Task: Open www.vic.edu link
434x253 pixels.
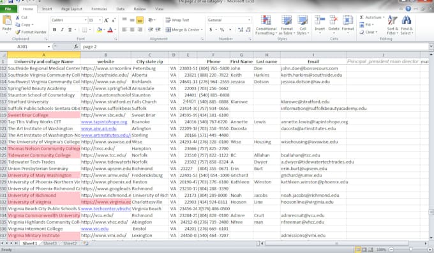Action: click(x=94, y=229)
